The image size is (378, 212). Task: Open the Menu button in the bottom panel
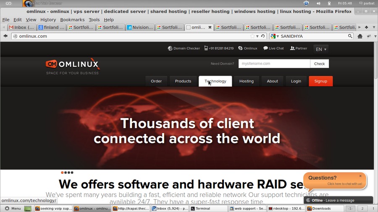pos(13,208)
